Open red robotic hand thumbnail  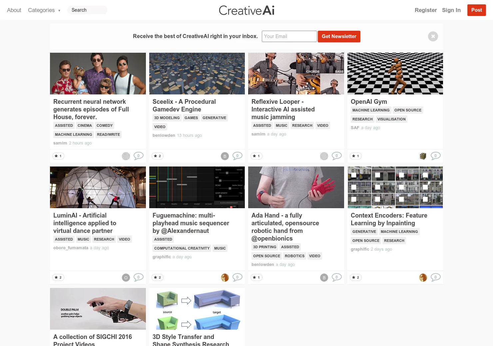[296, 187]
